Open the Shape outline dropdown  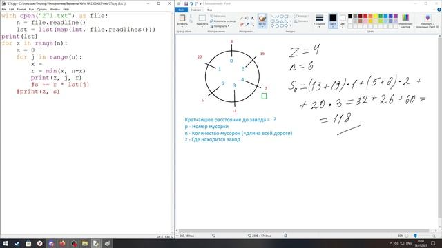coord(301,17)
